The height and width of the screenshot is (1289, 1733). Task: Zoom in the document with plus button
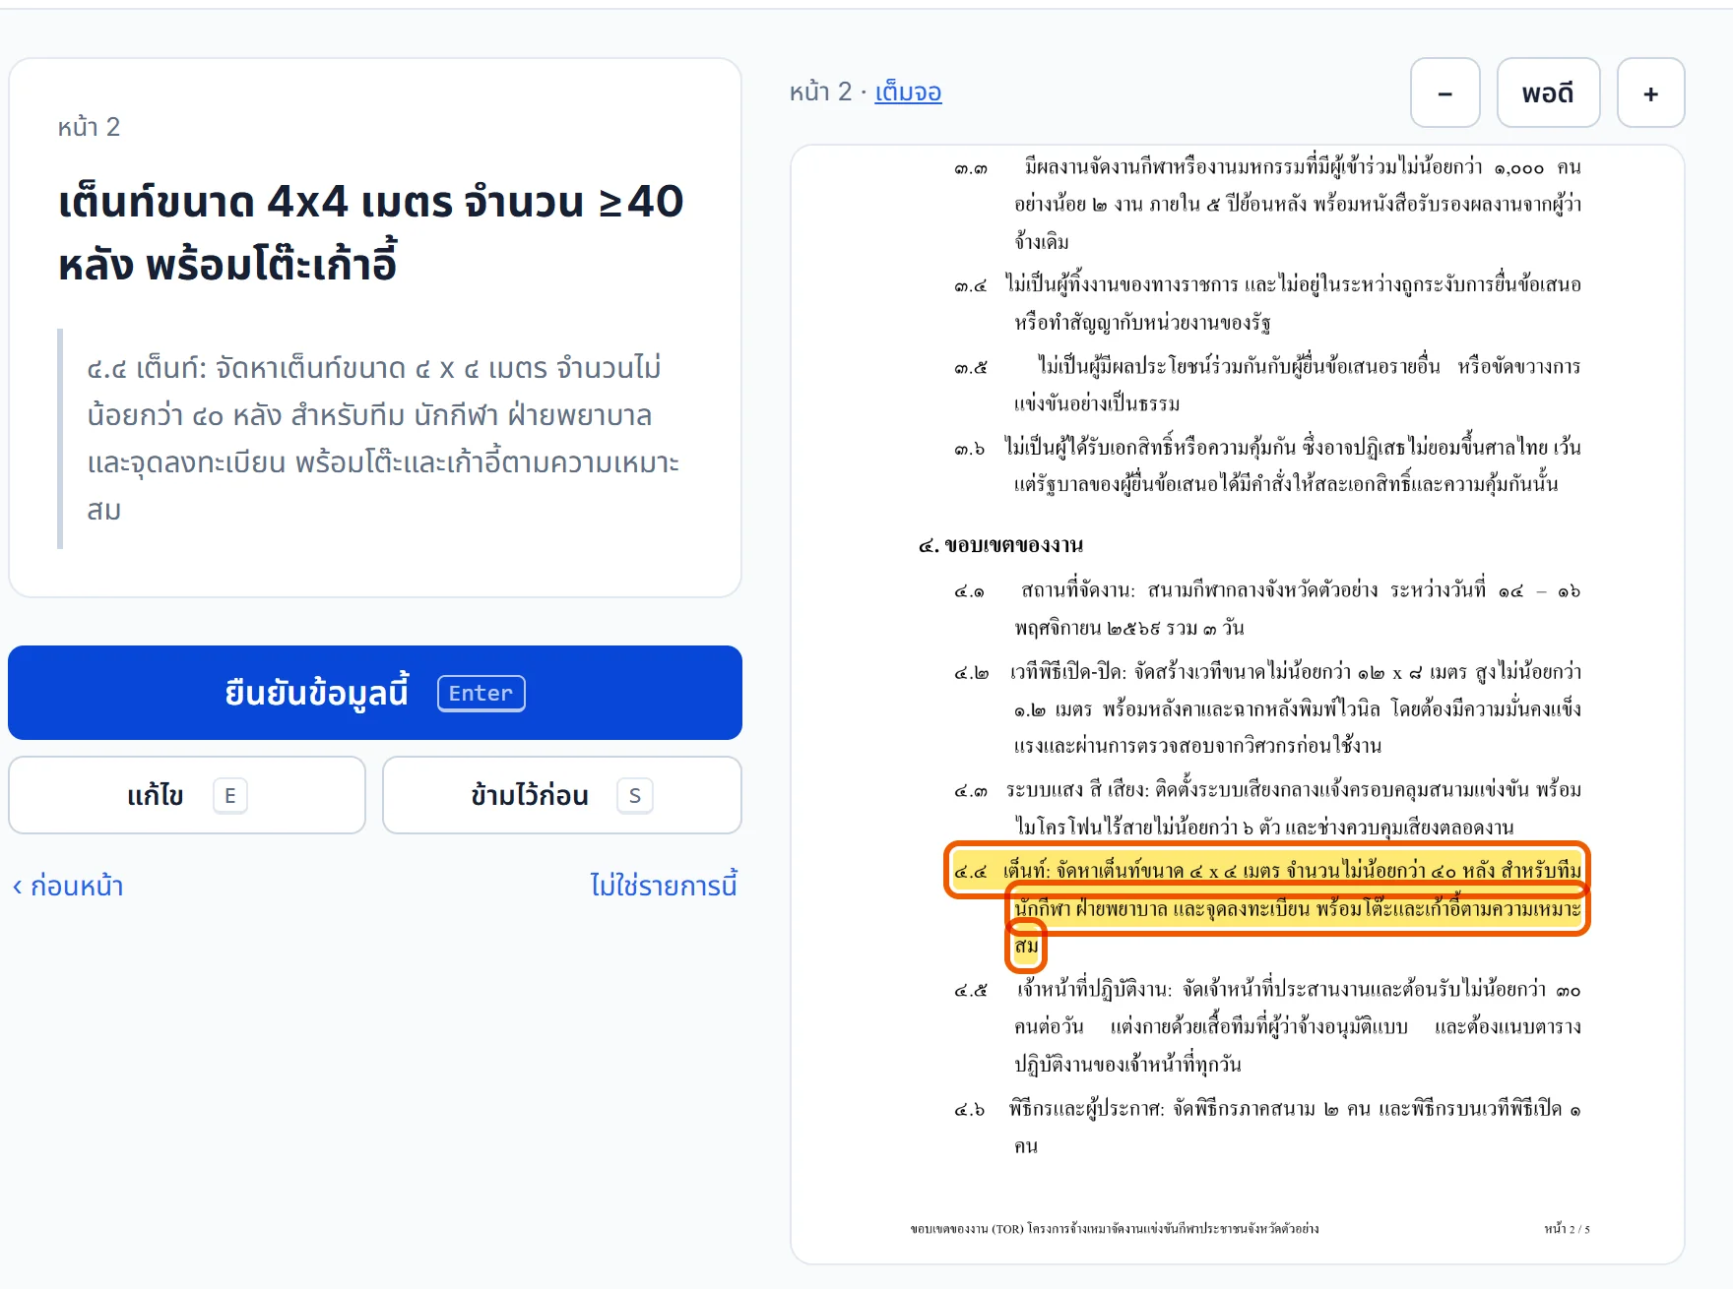pos(1651,92)
